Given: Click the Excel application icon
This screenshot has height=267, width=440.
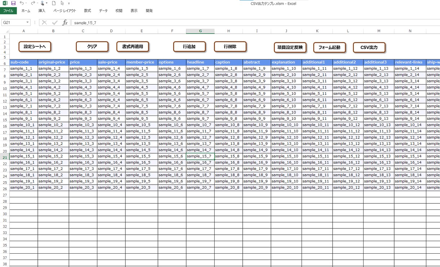Looking at the screenshot, I should tap(5, 3).
